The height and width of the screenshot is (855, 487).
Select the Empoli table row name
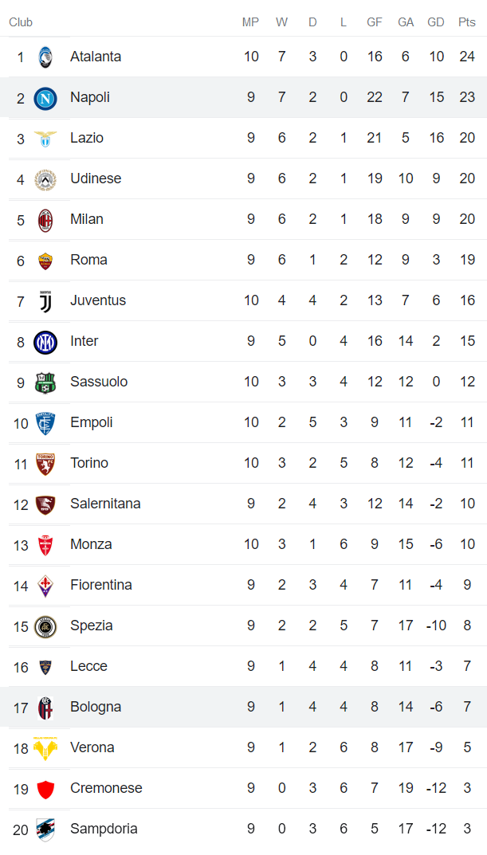[92, 422]
